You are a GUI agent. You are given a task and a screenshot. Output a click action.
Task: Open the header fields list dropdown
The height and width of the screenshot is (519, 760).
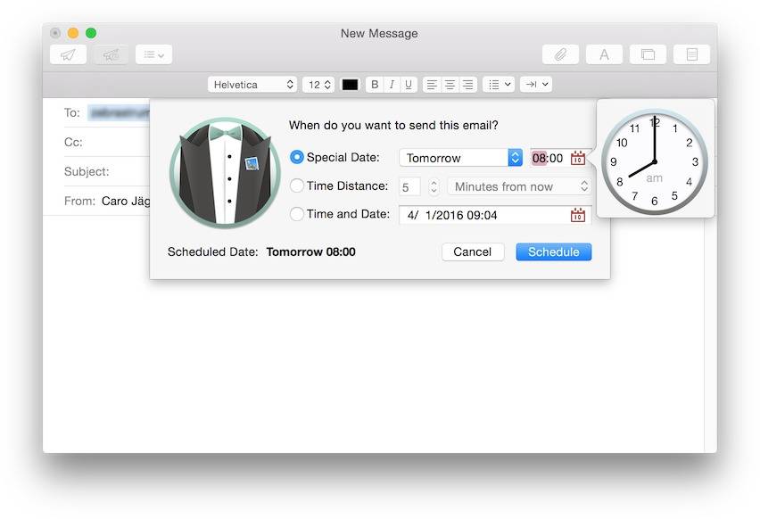pos(153,54)
